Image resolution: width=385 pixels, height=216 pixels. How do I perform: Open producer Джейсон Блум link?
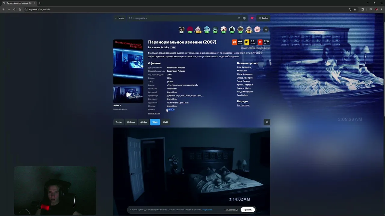click(174, 96)
